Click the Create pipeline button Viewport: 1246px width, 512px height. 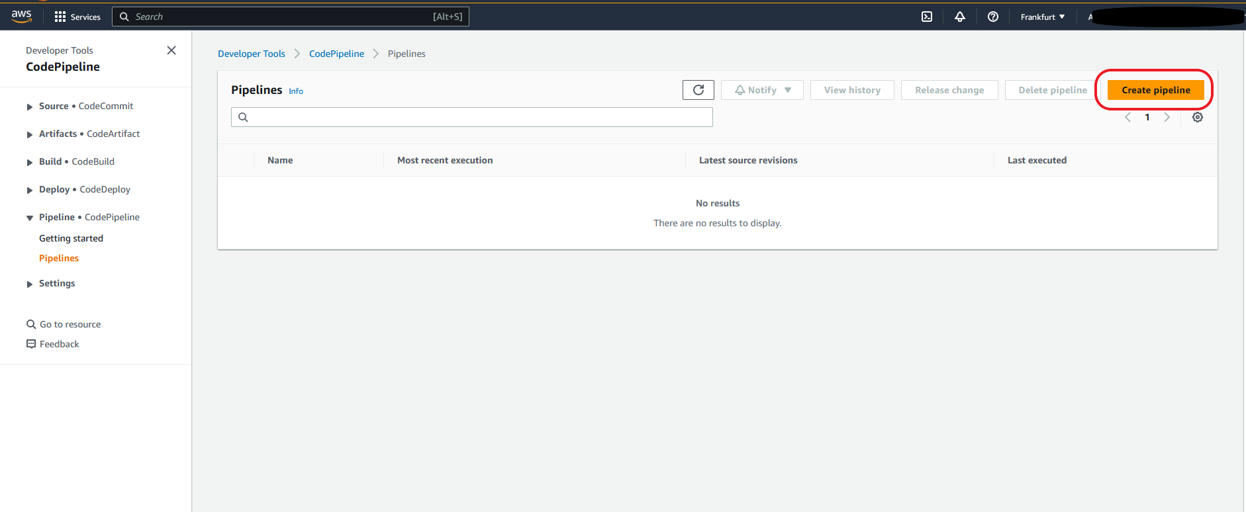pyautogui.click(x=1156, y=90)
